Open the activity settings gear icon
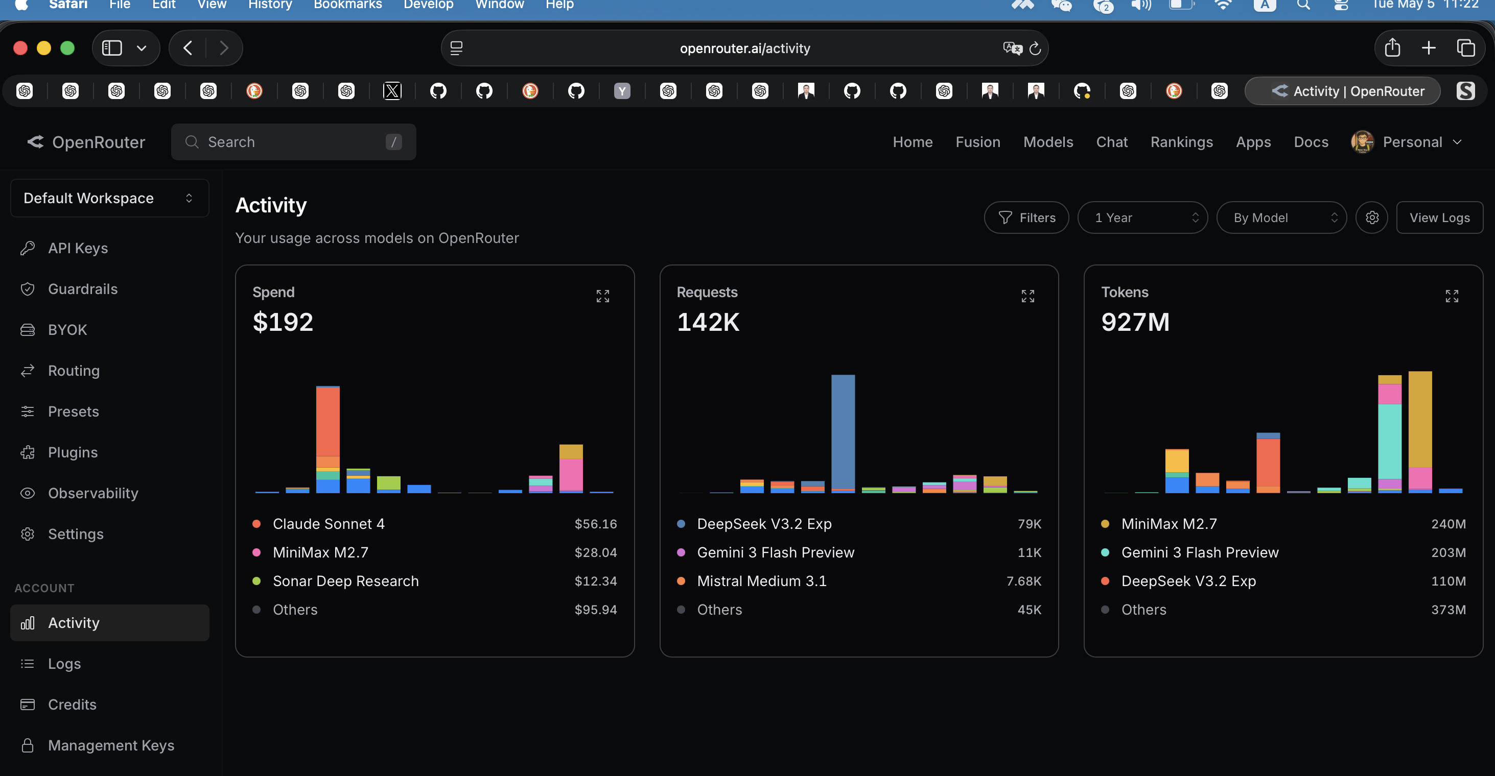The width and height of the screenshot is (1495, 776). click(x=1371, y=217)
